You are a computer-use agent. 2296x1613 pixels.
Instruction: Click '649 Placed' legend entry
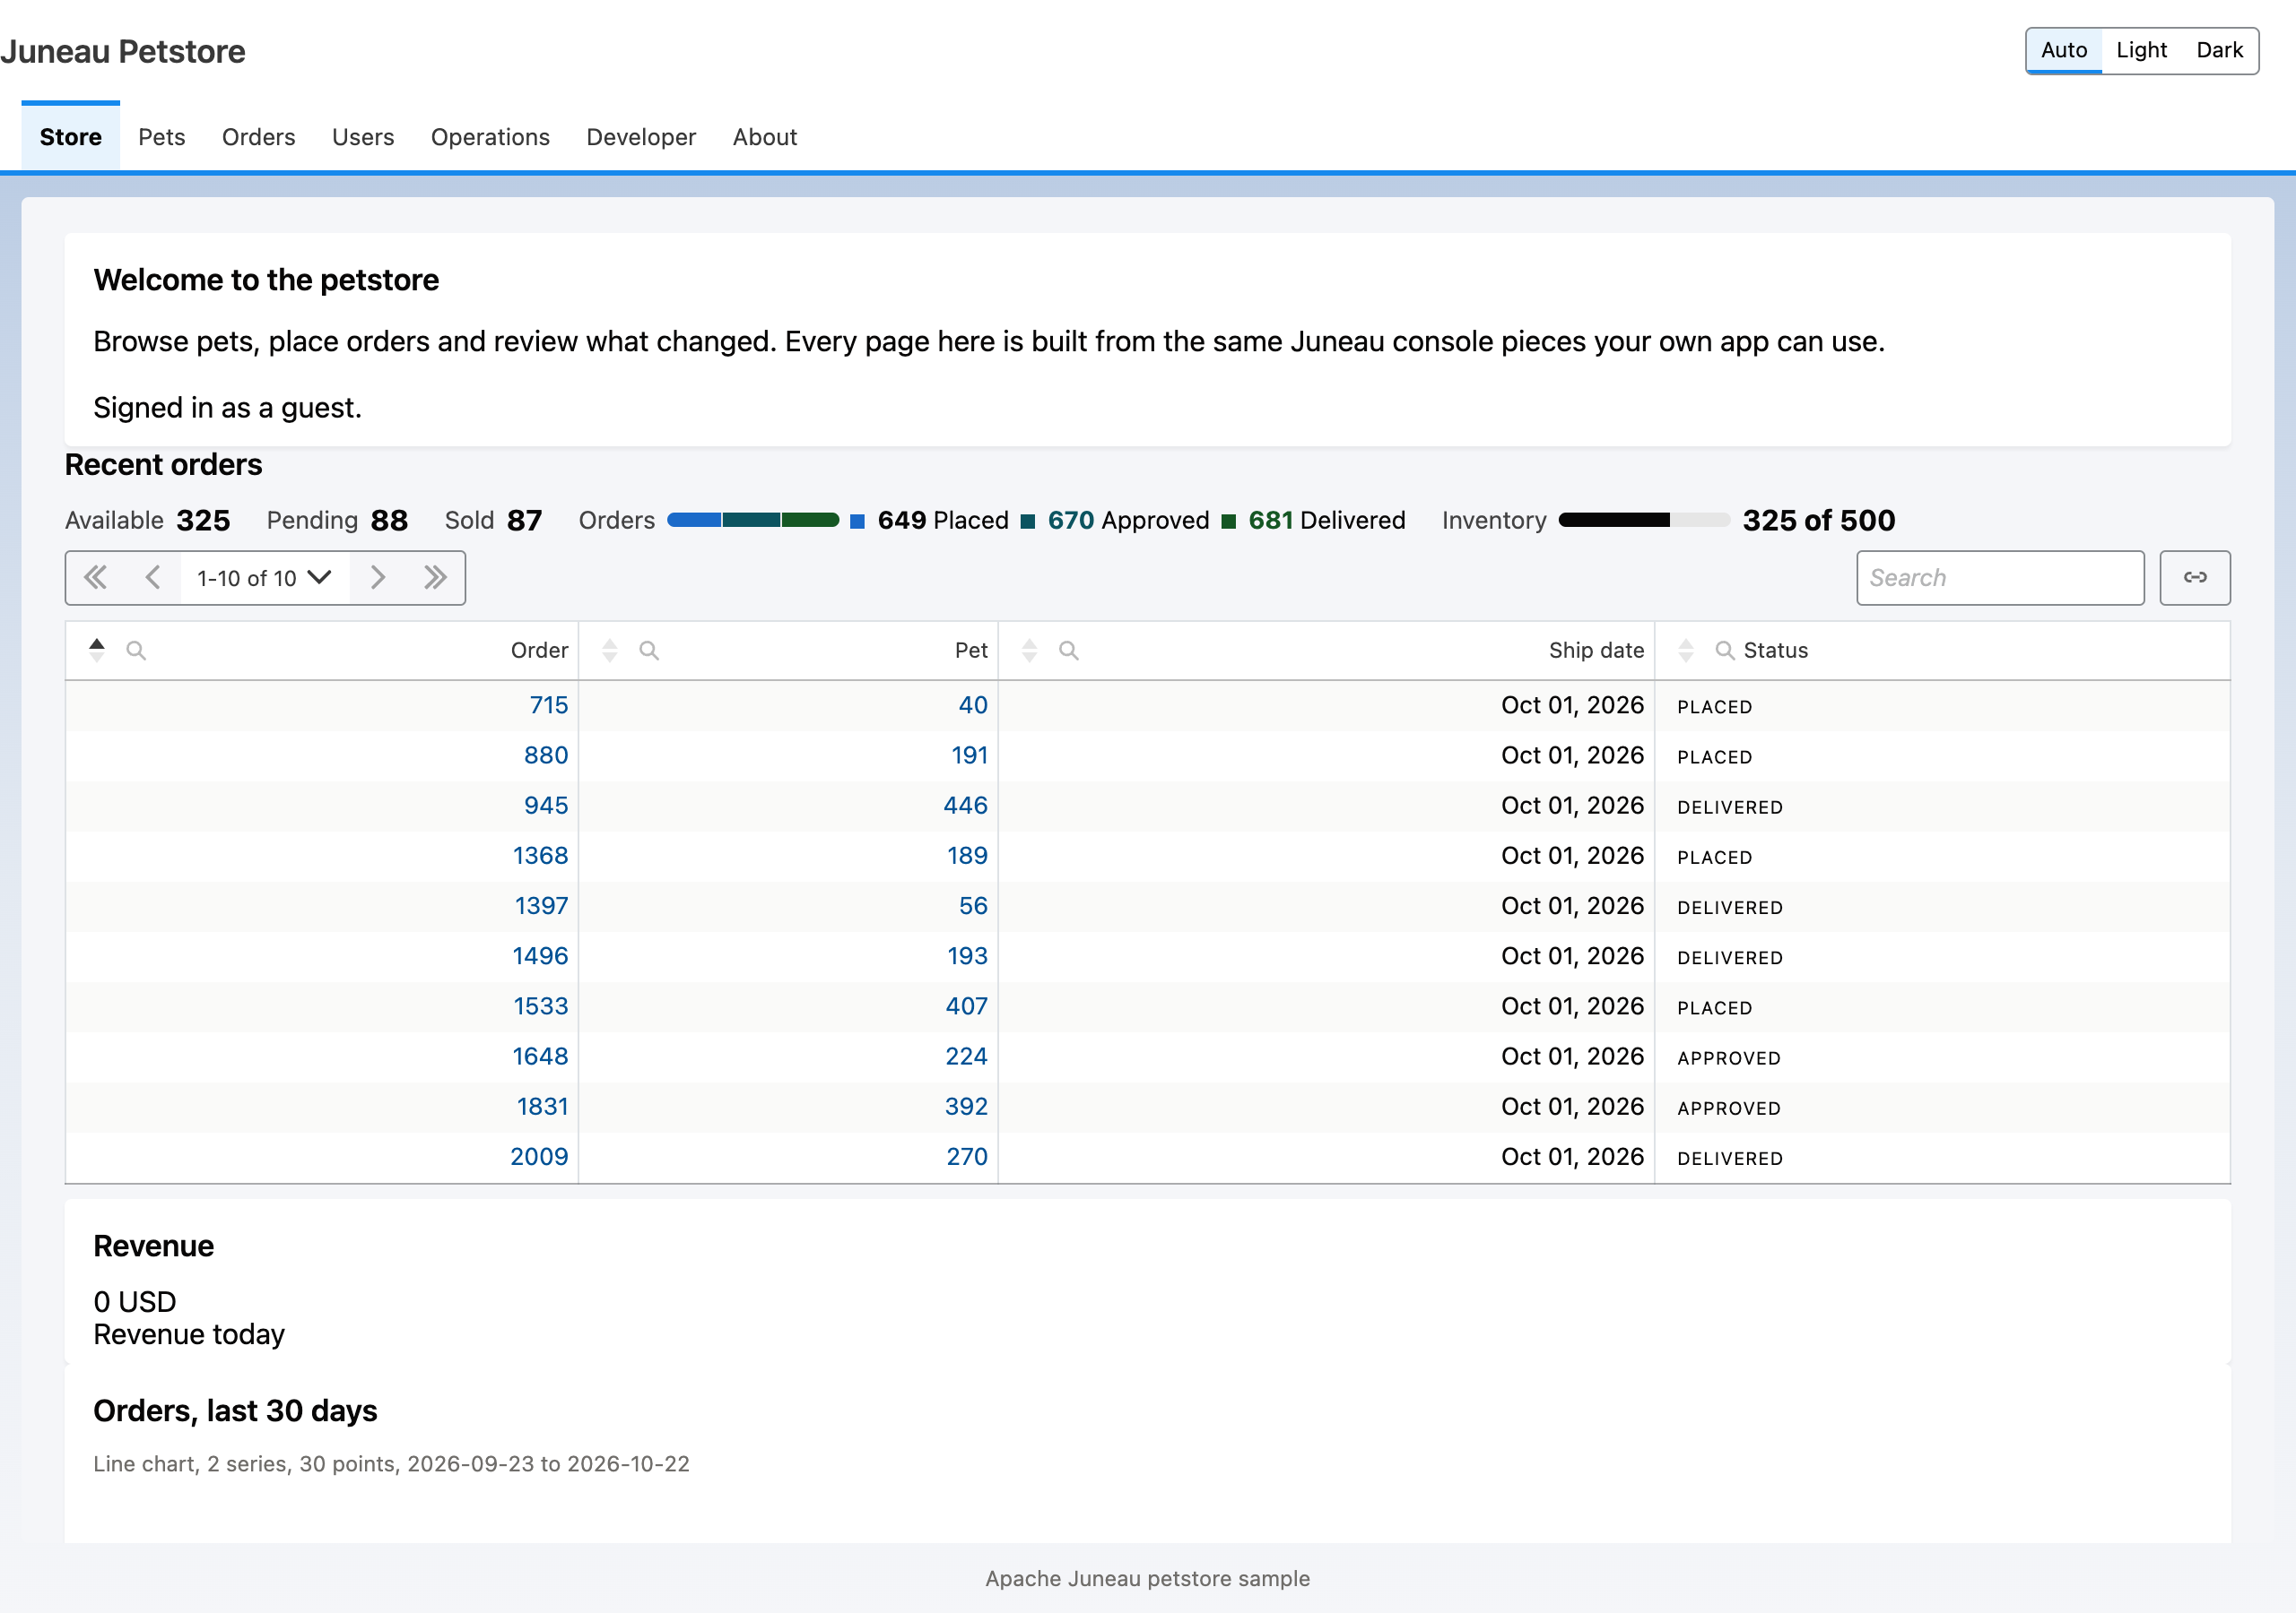(930, 521)
